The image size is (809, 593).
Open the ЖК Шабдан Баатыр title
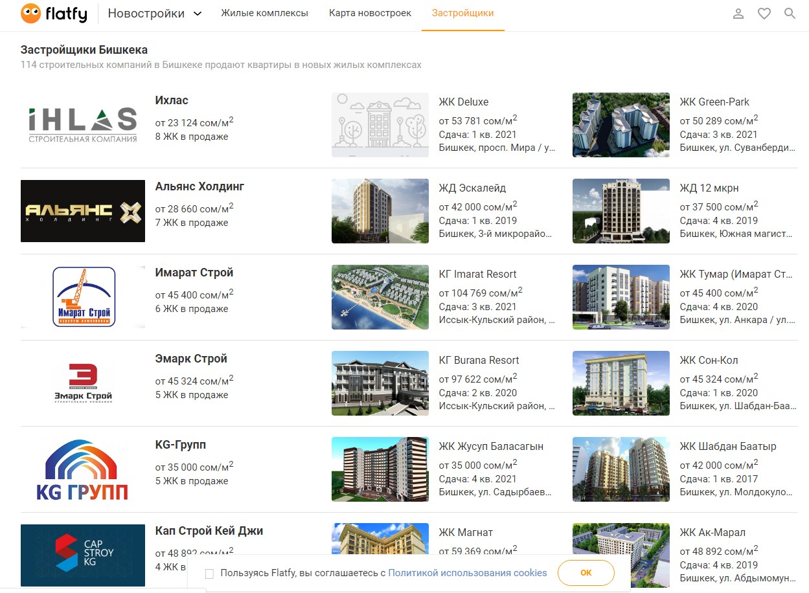click(728, 446)
